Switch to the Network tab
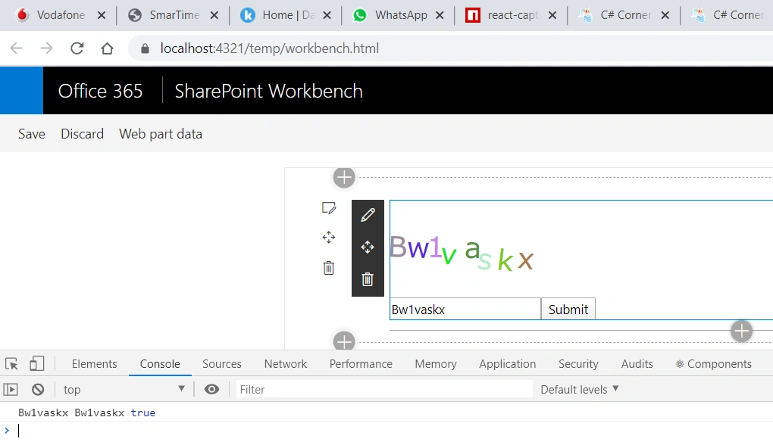Image resolution: width=773 pixels, height=442 pixels. coord(286,364)
